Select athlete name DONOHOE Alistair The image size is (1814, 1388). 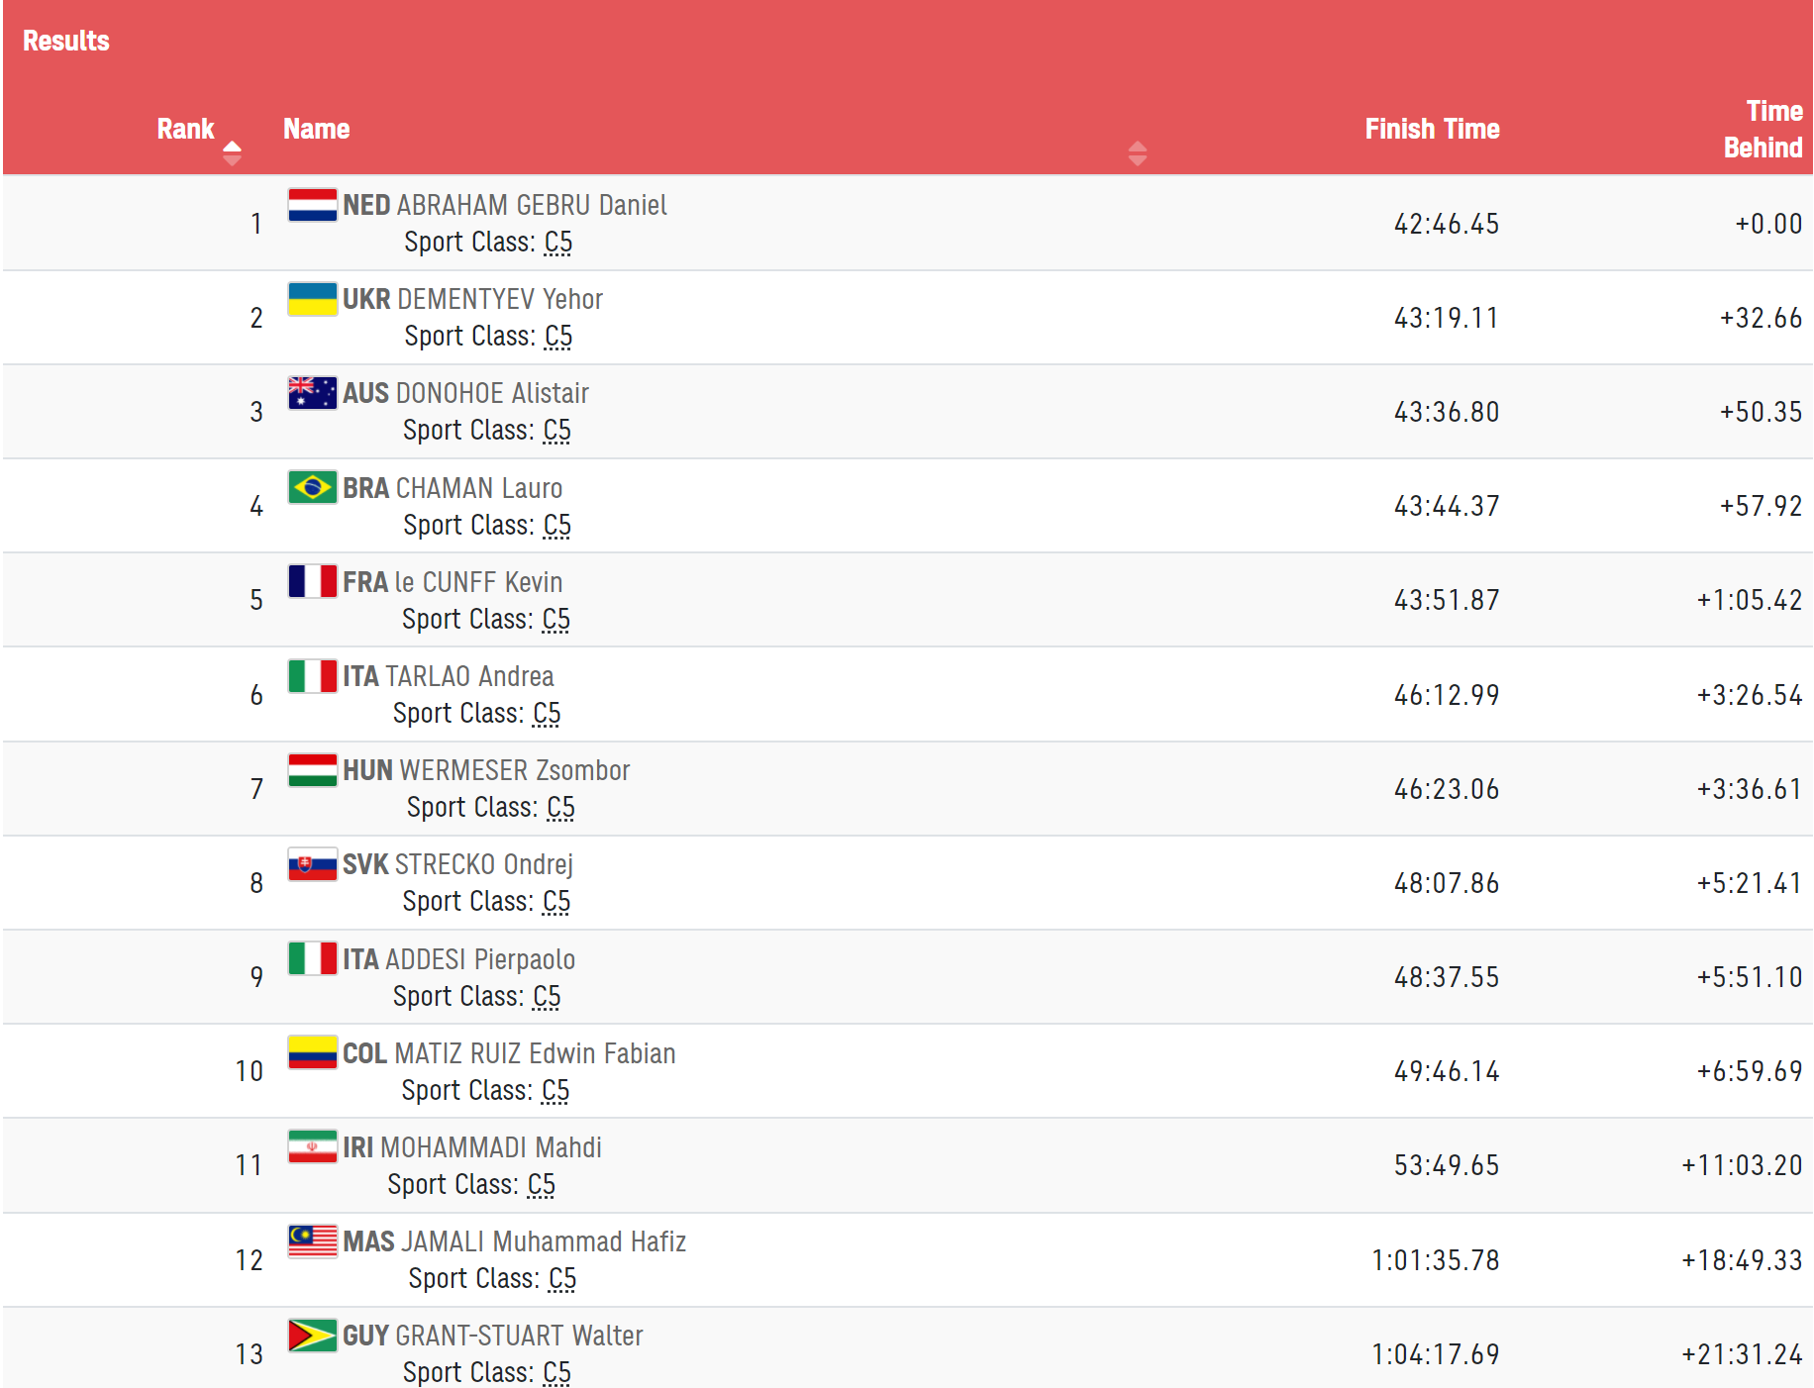pos(492,394)
